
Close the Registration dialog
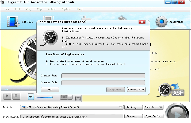[142, 22]
